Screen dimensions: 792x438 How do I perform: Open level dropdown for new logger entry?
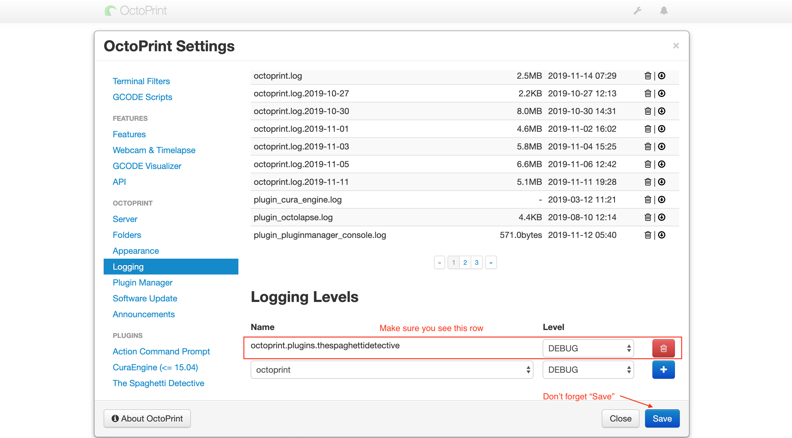(588, 369)
